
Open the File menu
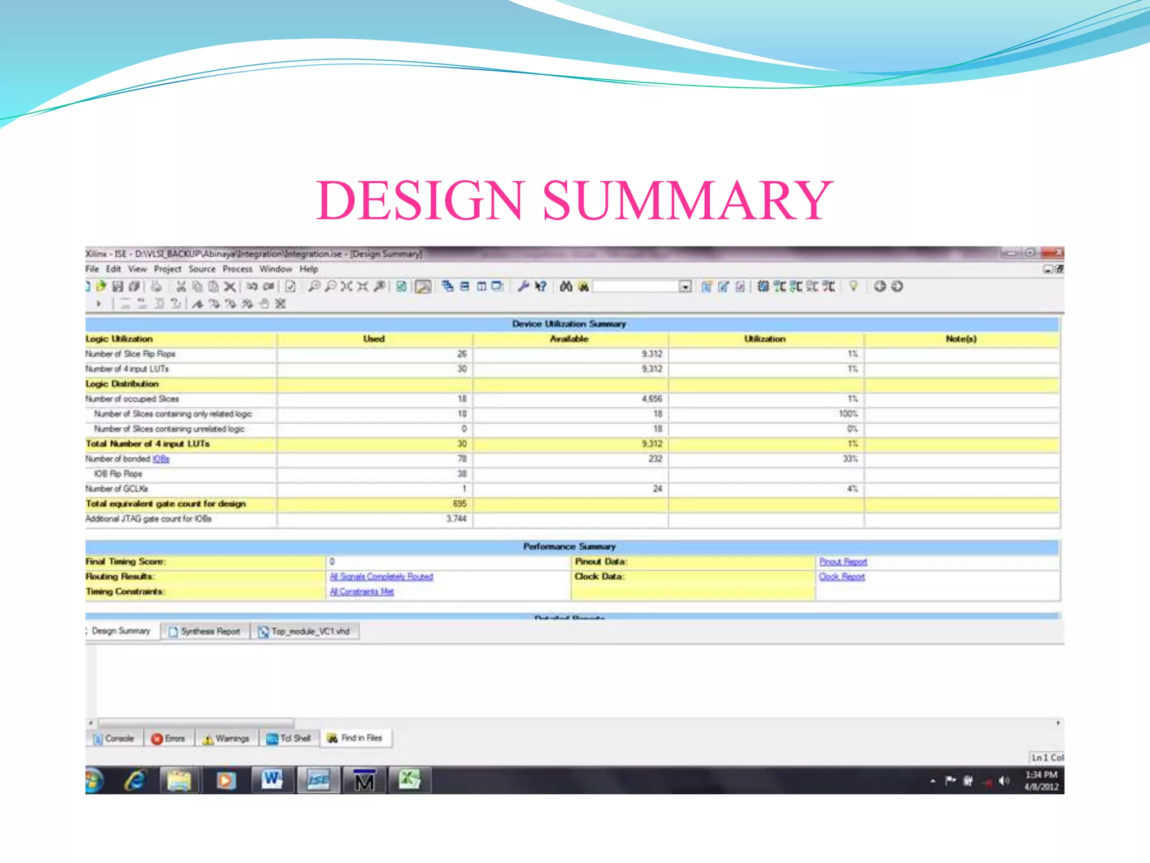(x=92, y=269)
